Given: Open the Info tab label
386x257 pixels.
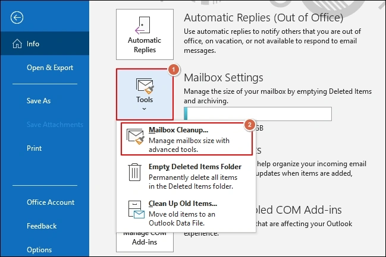Looking at the screenshot, I should pos(33,44).
